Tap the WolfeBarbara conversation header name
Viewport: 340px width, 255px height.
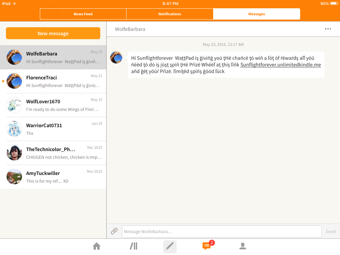(130, 29)
